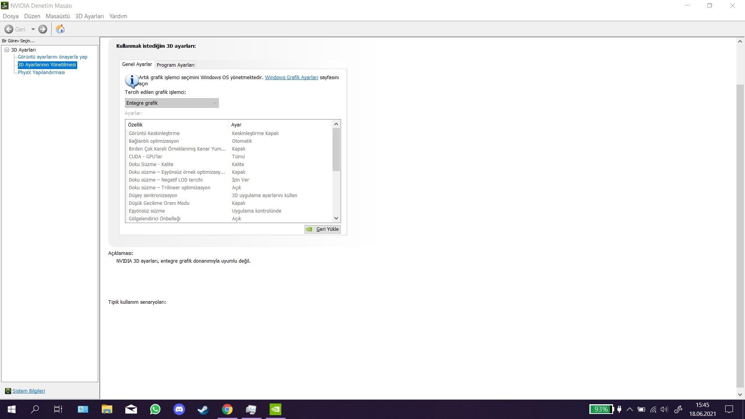This screenshot has height=419, width=745.
Task: Select PhysX Yapılandırması in the task tree
Action: click(41, 73)
